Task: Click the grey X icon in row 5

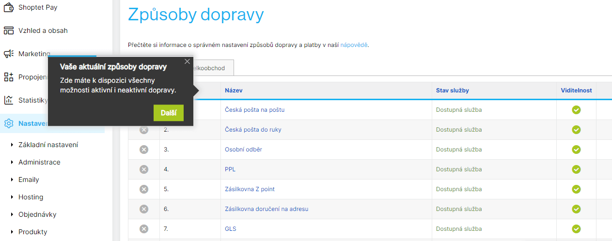Action: 144,189
